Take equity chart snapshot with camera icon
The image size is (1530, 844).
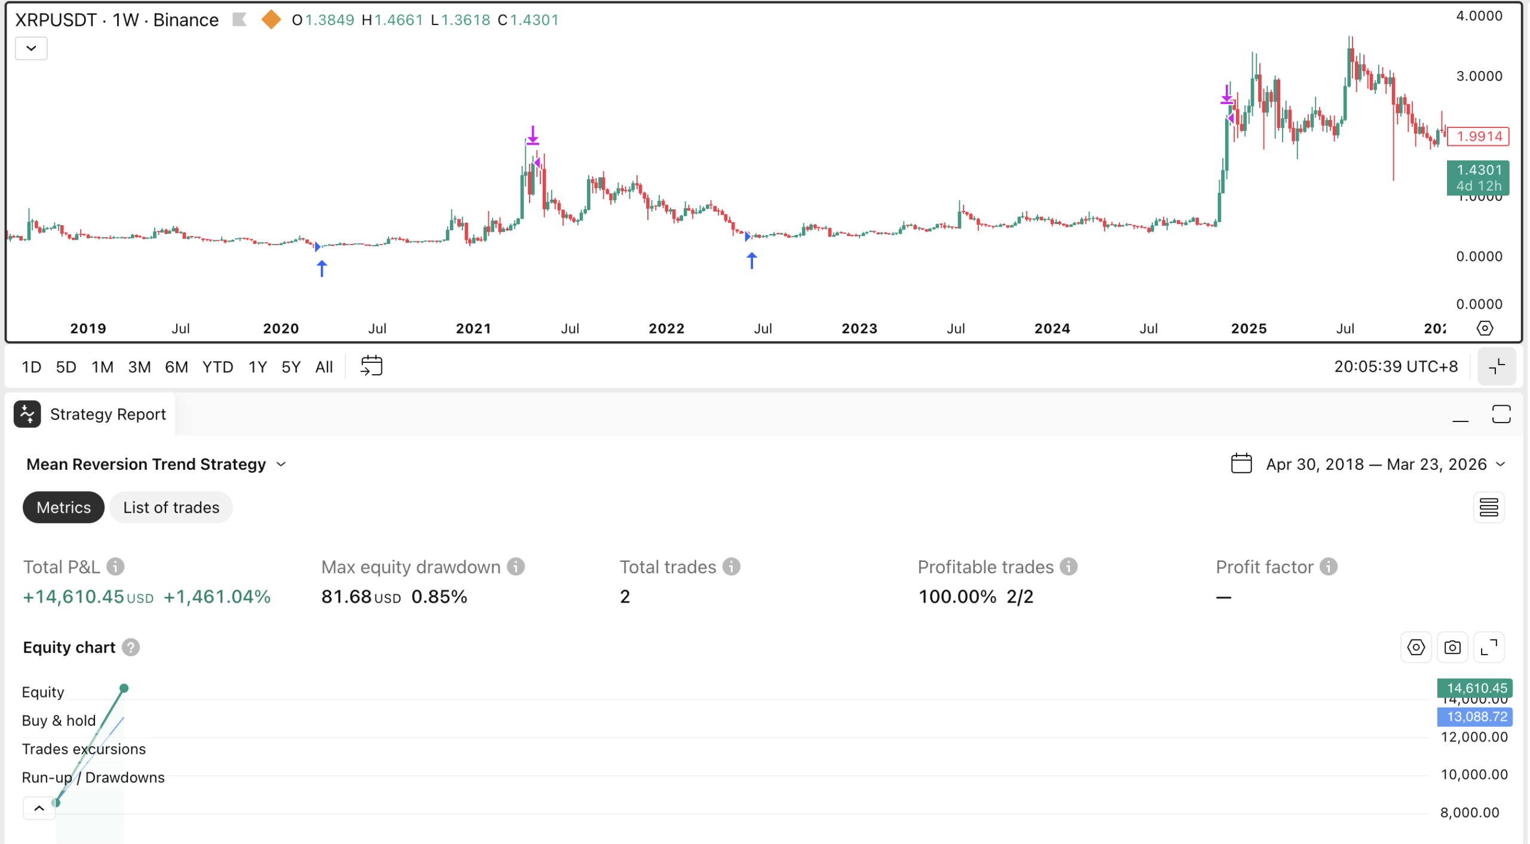point(1452,647)
